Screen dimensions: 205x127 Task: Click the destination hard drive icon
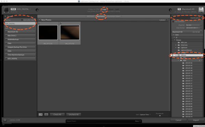coord(201,10)
